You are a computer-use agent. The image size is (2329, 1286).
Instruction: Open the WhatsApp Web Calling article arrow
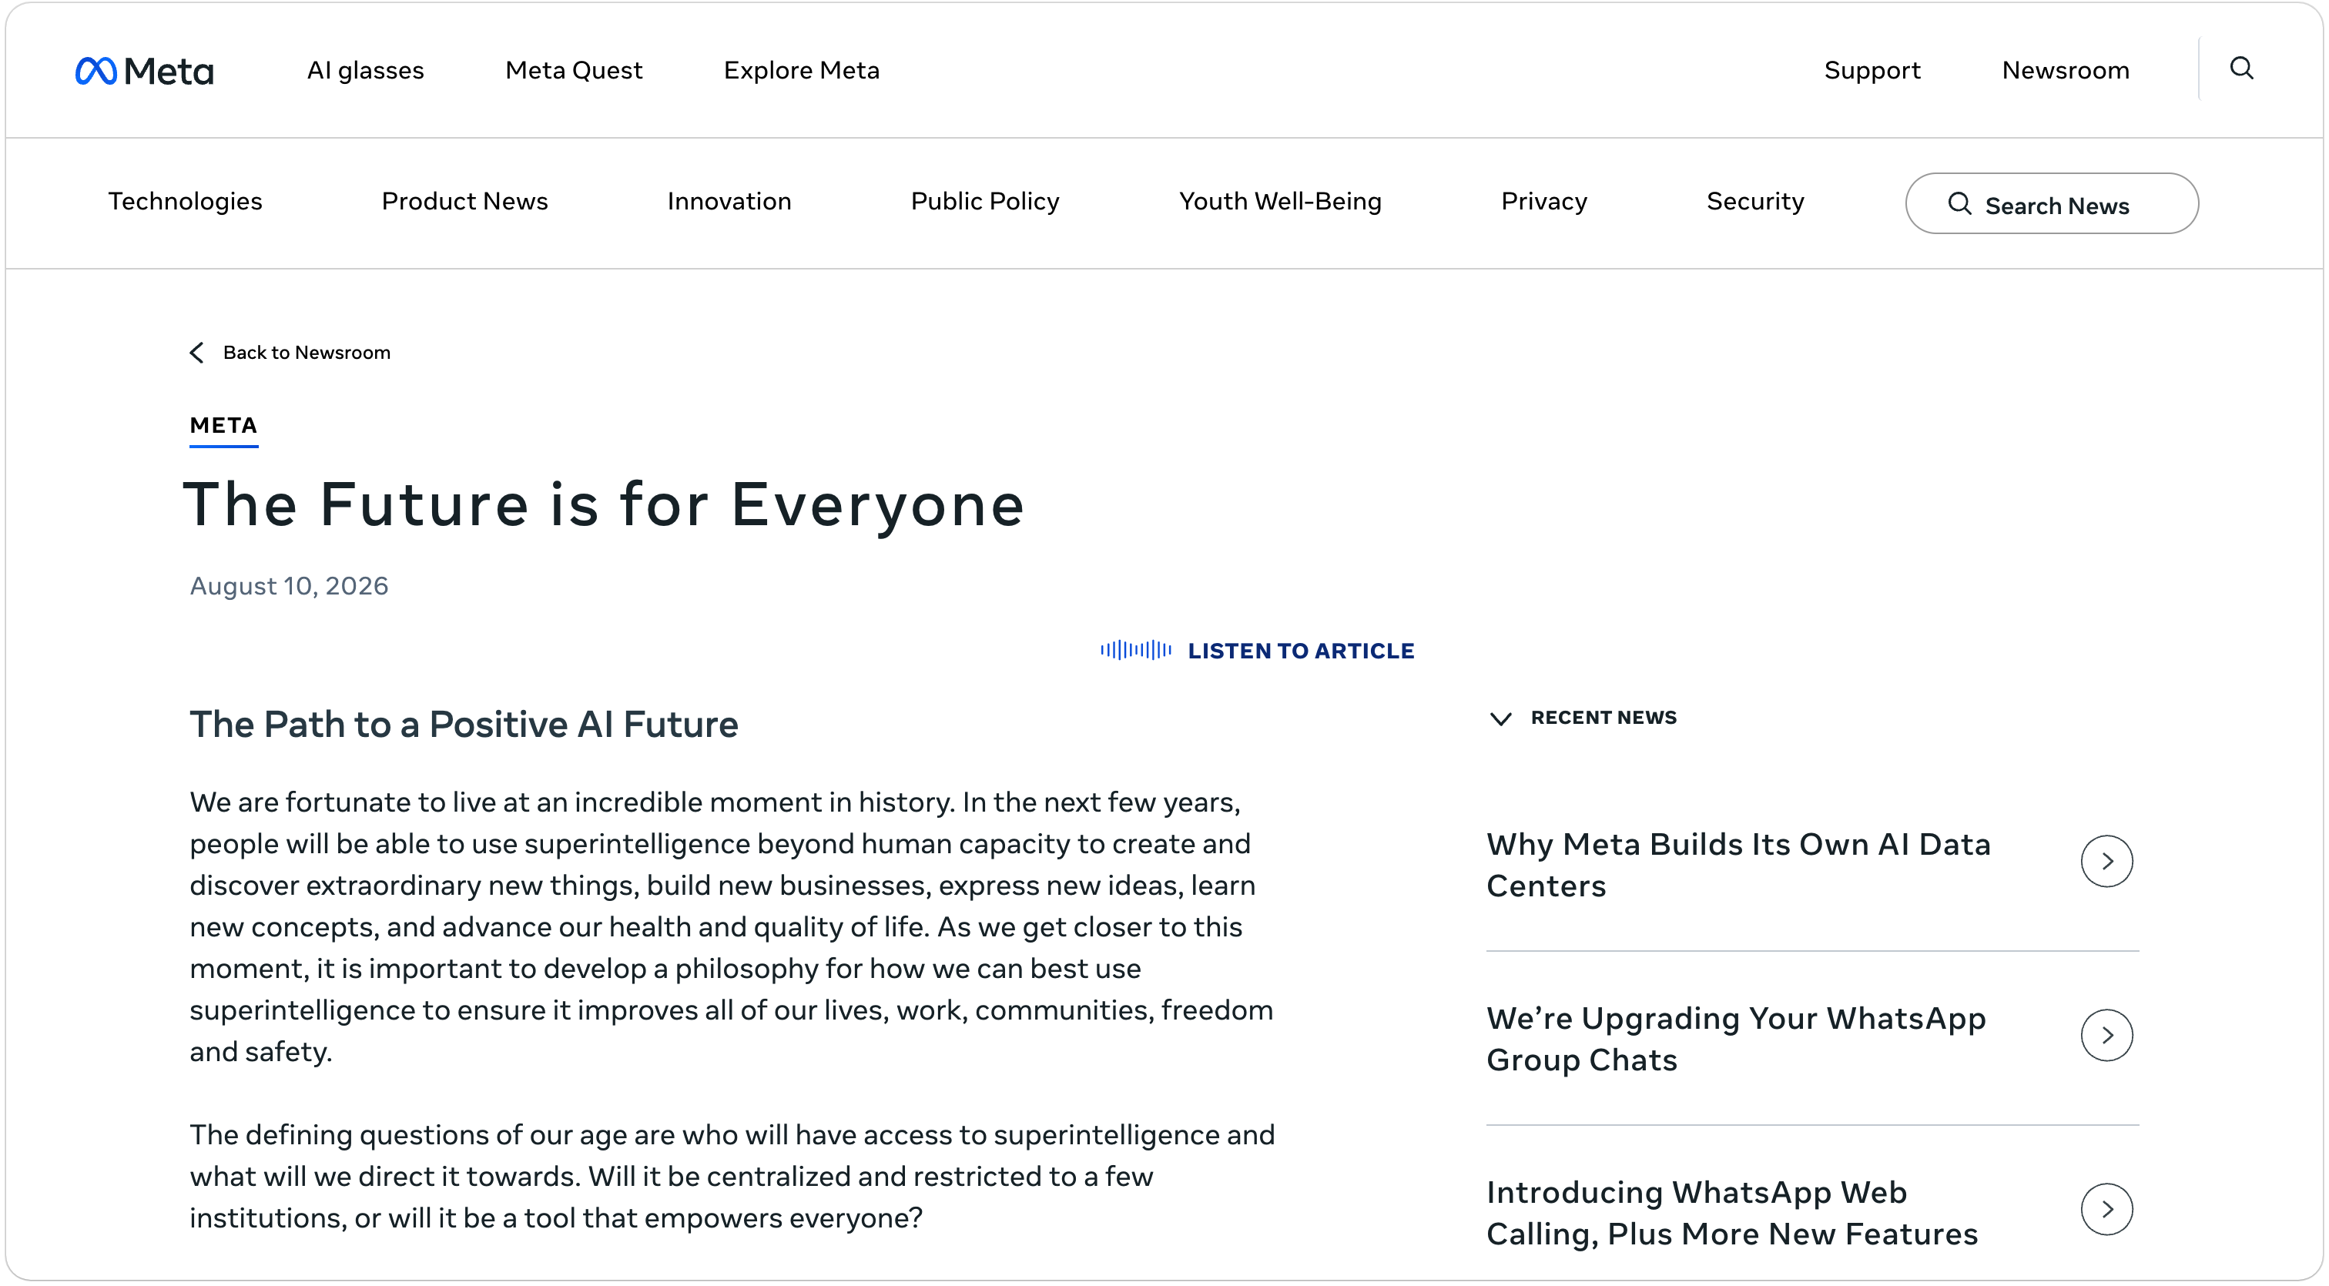[x=2106, y=1209]
